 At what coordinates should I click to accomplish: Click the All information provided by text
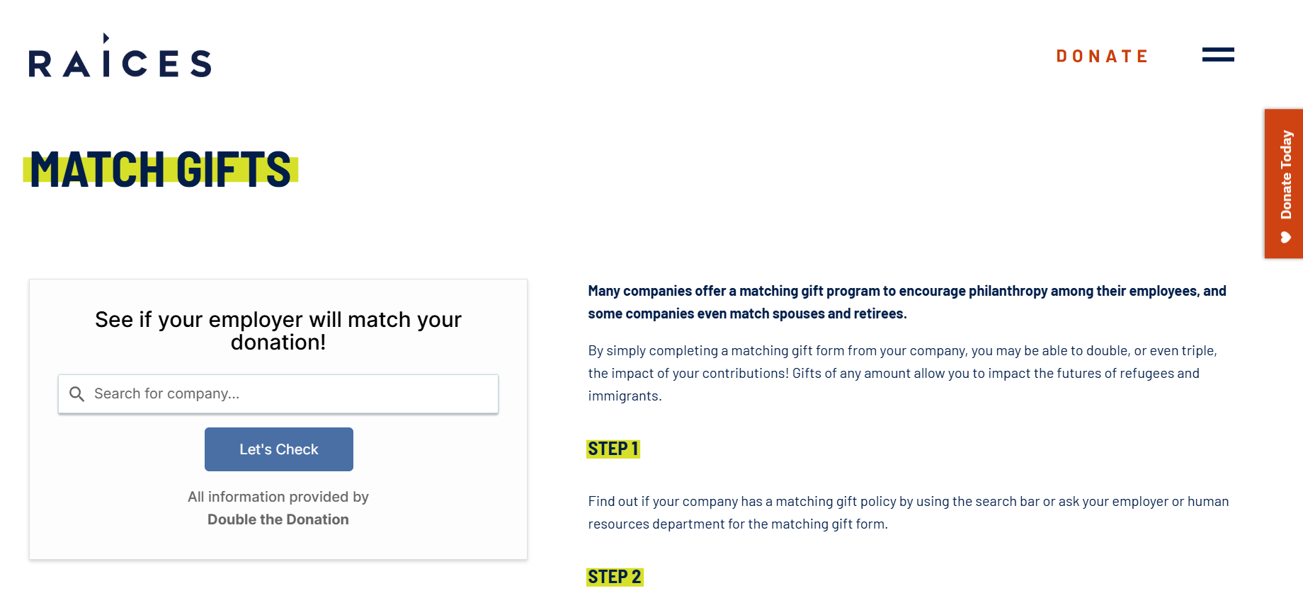pos(278,496)
